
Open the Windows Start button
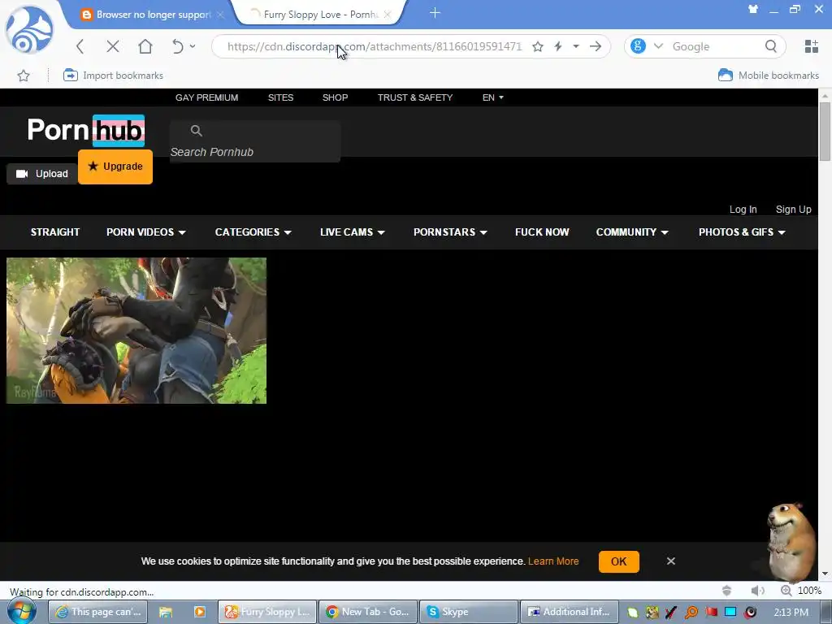(22, 612)
